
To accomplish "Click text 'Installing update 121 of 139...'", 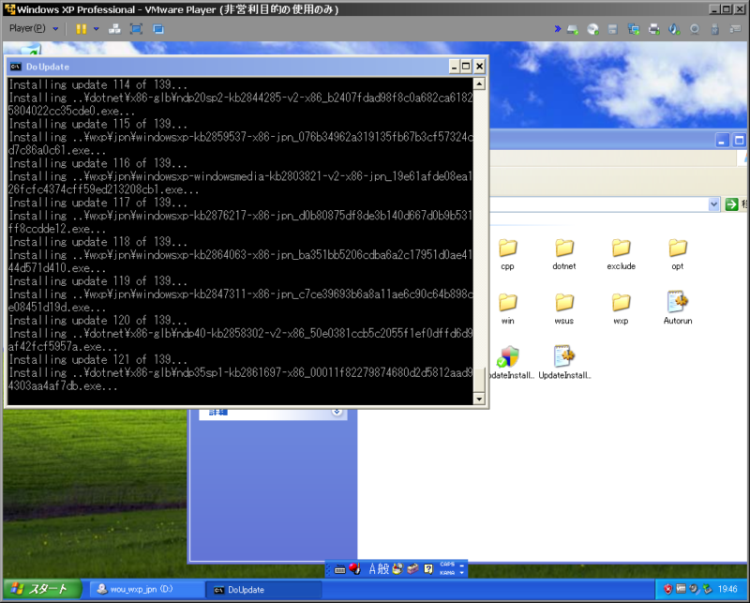I will point(98,359).
